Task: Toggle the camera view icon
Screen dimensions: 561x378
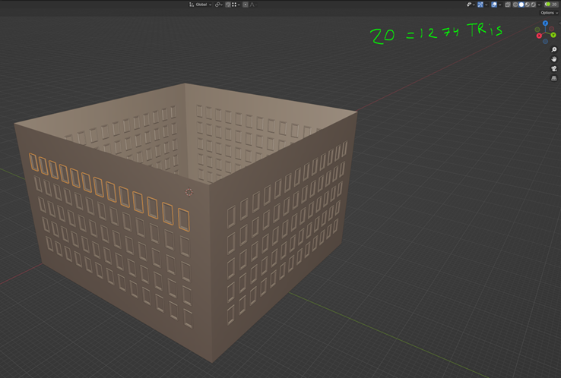Action: [553, 68]
